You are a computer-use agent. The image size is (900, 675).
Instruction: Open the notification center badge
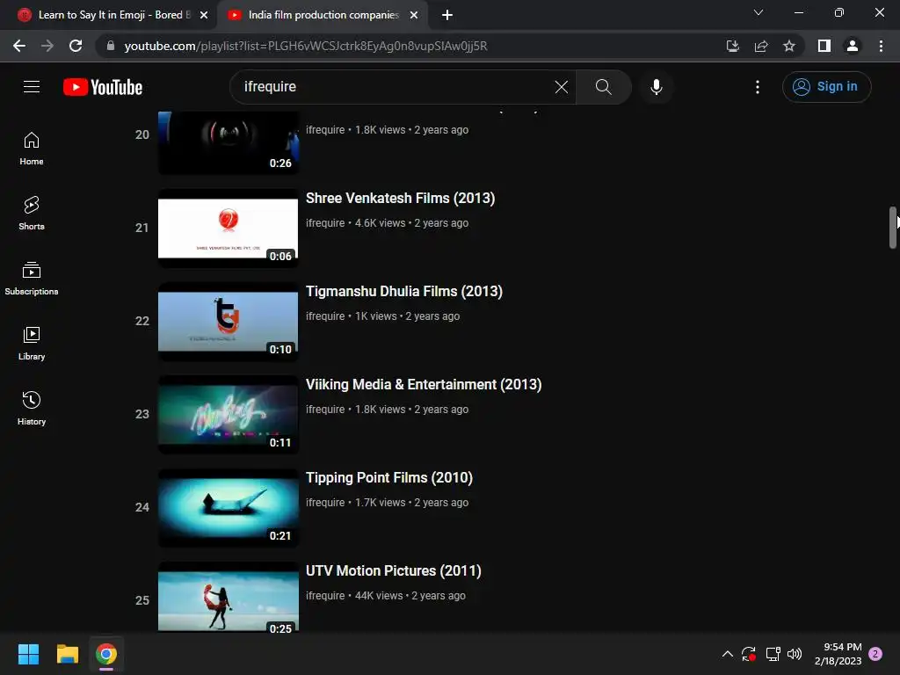[875, 654]
